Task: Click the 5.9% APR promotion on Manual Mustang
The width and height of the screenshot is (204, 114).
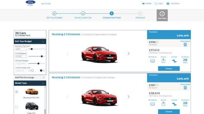Action: [x=183, y=36]
